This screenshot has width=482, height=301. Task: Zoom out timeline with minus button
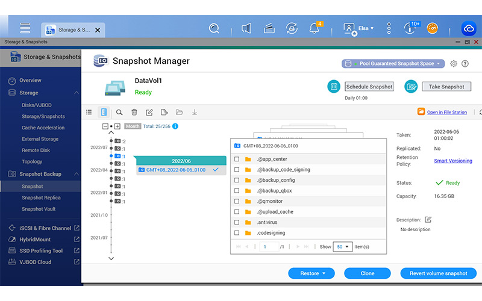(x=105, y=126)
